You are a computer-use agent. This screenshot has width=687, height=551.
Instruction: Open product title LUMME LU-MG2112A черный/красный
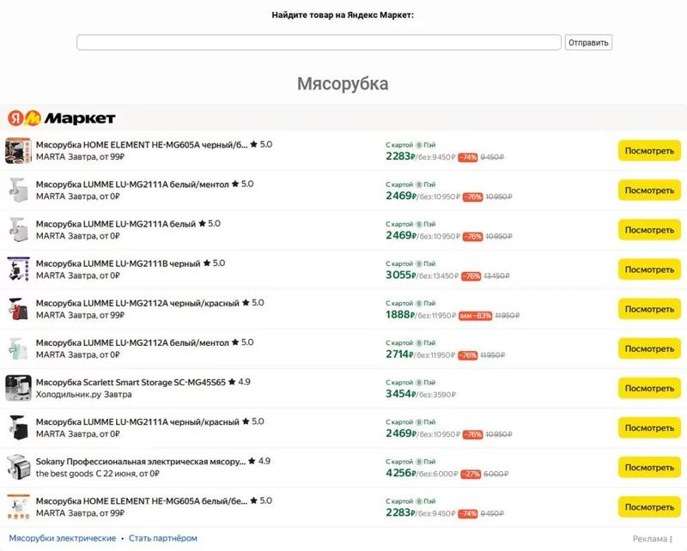137,303
